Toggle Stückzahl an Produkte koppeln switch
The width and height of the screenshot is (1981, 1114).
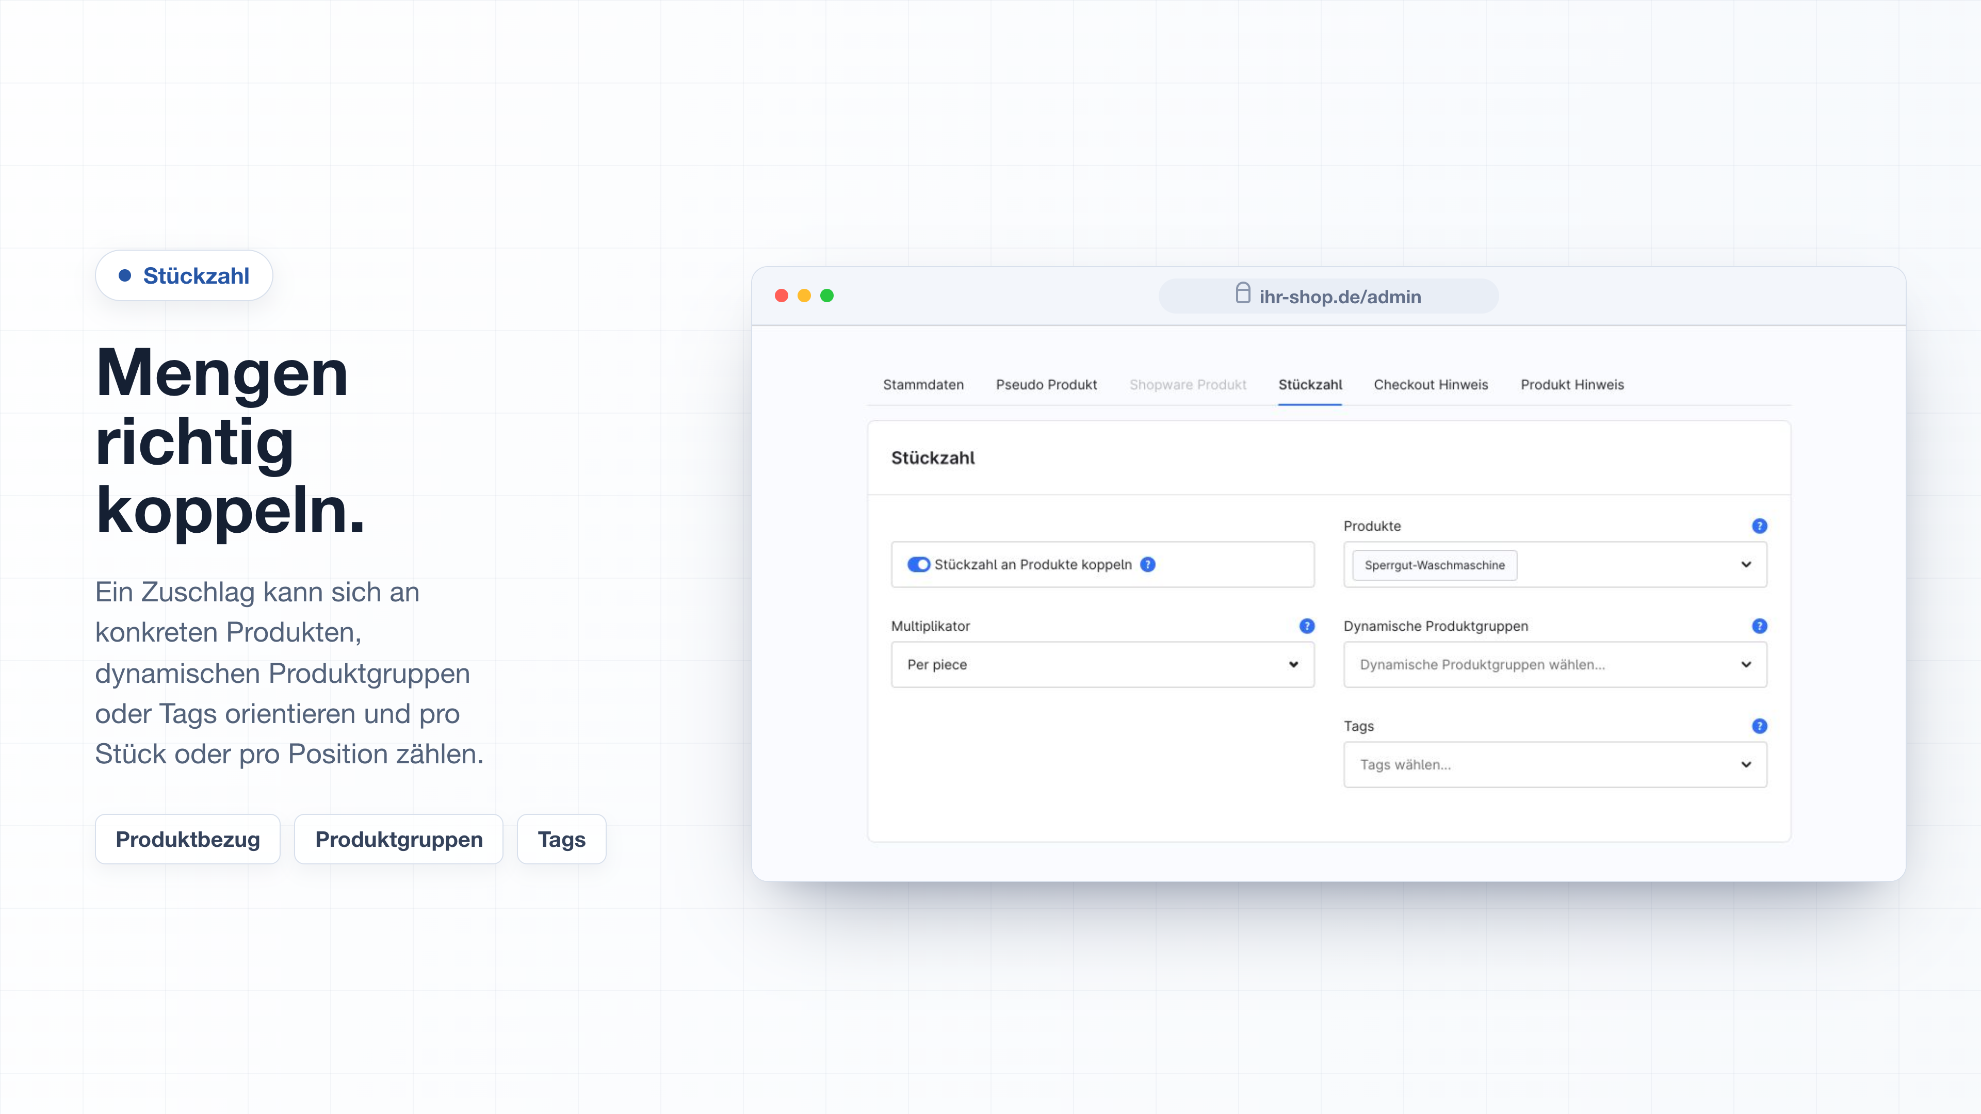(x=918, y=564)
